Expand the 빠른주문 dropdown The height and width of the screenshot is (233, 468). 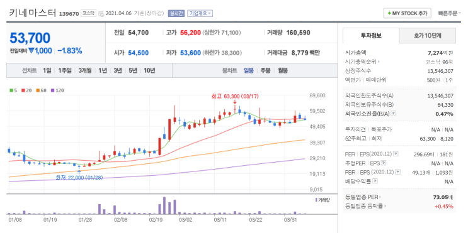point(450,13)
